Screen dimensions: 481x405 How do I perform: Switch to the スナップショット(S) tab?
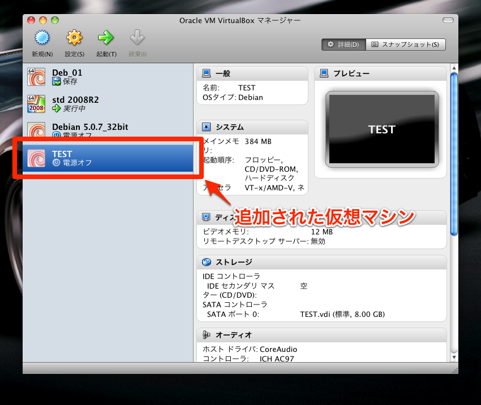[406, 45]
